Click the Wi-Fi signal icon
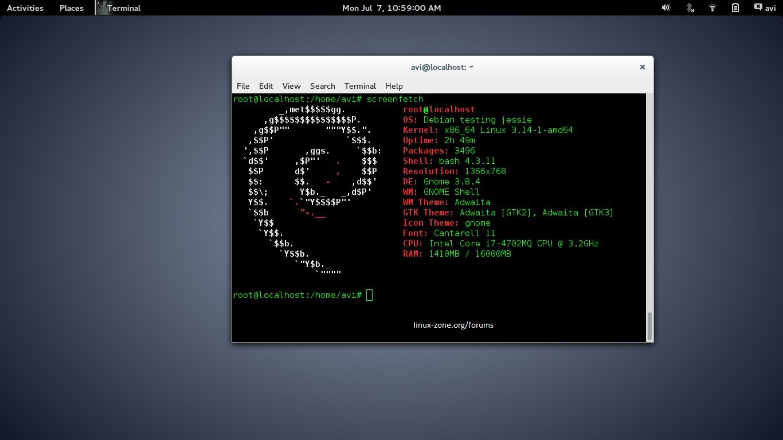 [712, 8]
